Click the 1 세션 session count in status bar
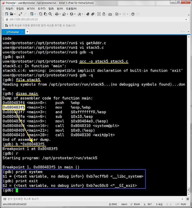The image size is (192, 208). pos(159,204)
